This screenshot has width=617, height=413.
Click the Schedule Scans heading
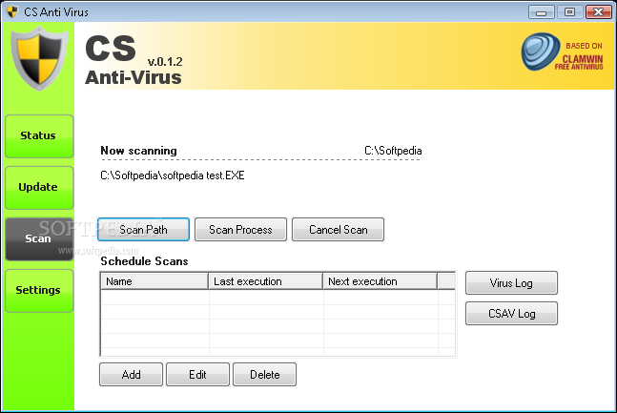(144, 261)
